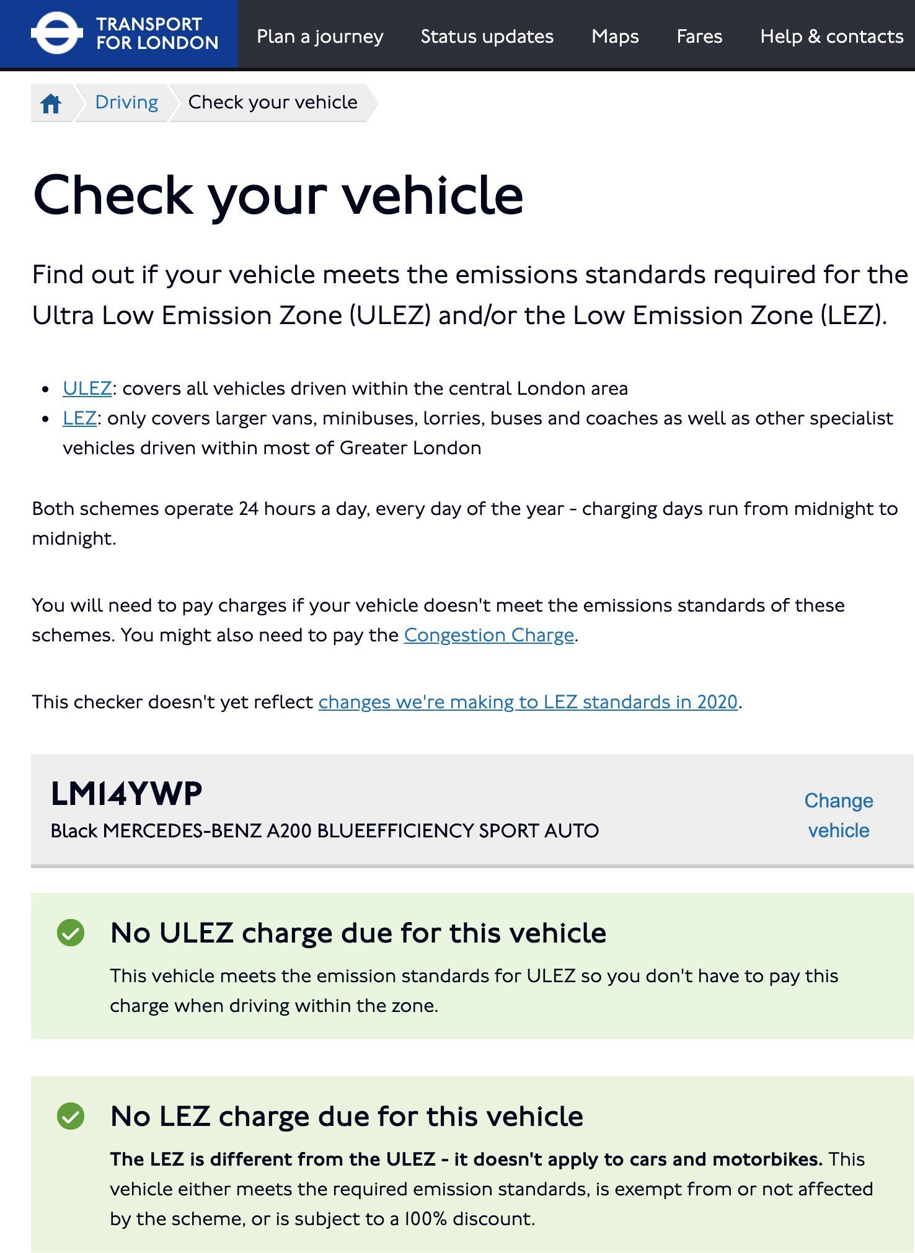
Task: Select Maps in the top navigation
Action: coord(615,37)
